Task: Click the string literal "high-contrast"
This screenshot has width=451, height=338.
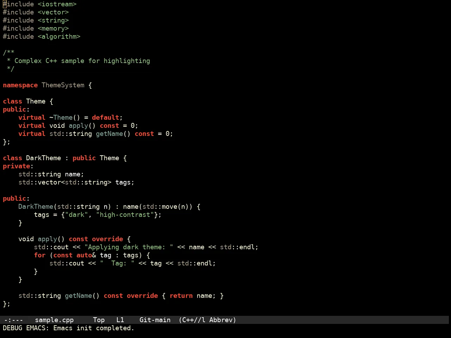Action: pos(125,215)
